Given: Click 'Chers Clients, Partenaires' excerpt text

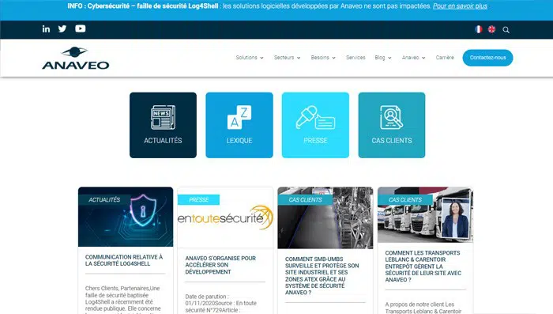Looking at the screenshot, I should click(x=122, y=301).
